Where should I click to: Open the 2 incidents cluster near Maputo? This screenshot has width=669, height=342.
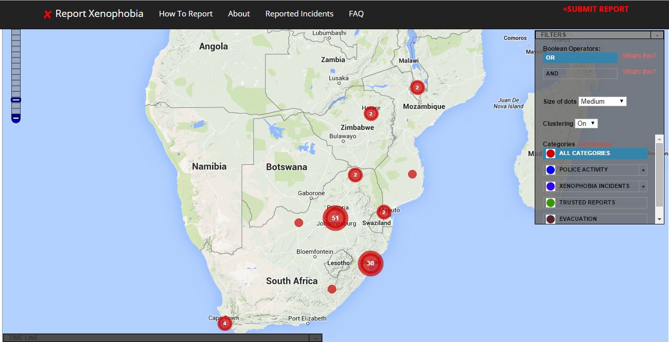pos(384,212)
